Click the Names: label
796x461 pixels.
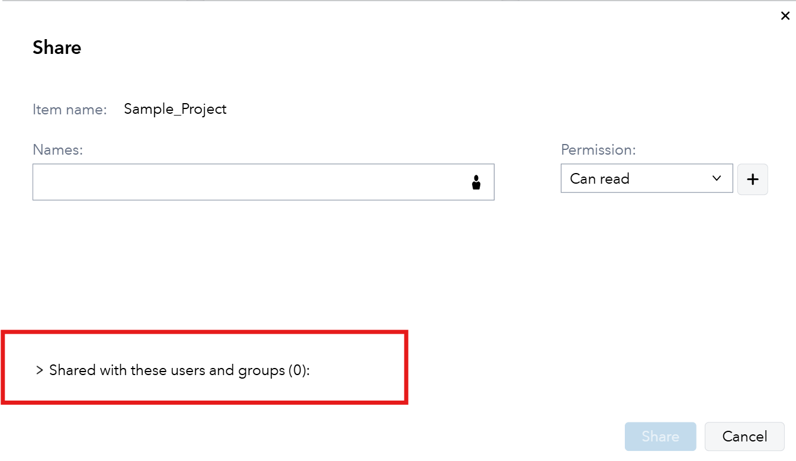58,150
